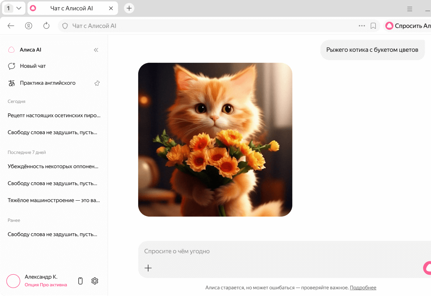Reload the page with the refresh icon

click(x=46, y=26)
